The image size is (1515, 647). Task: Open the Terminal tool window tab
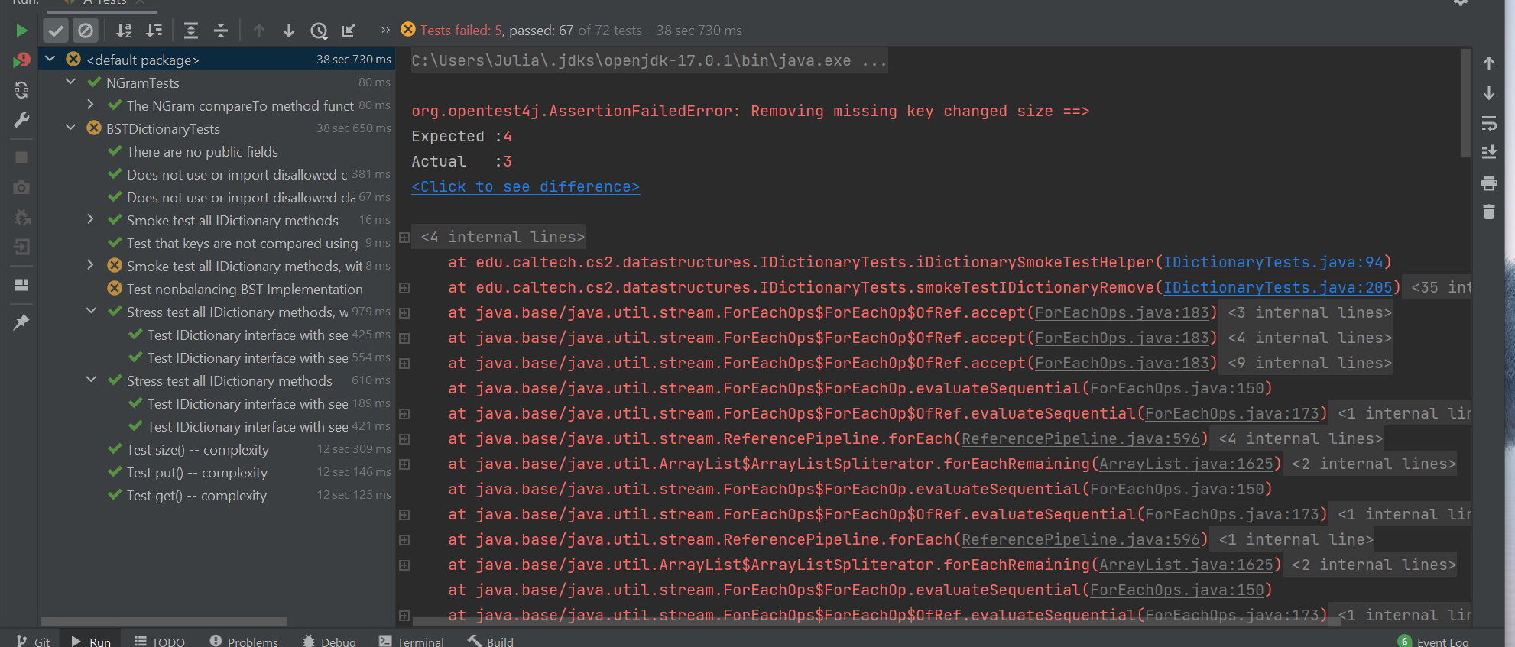(x=411, y=641)
